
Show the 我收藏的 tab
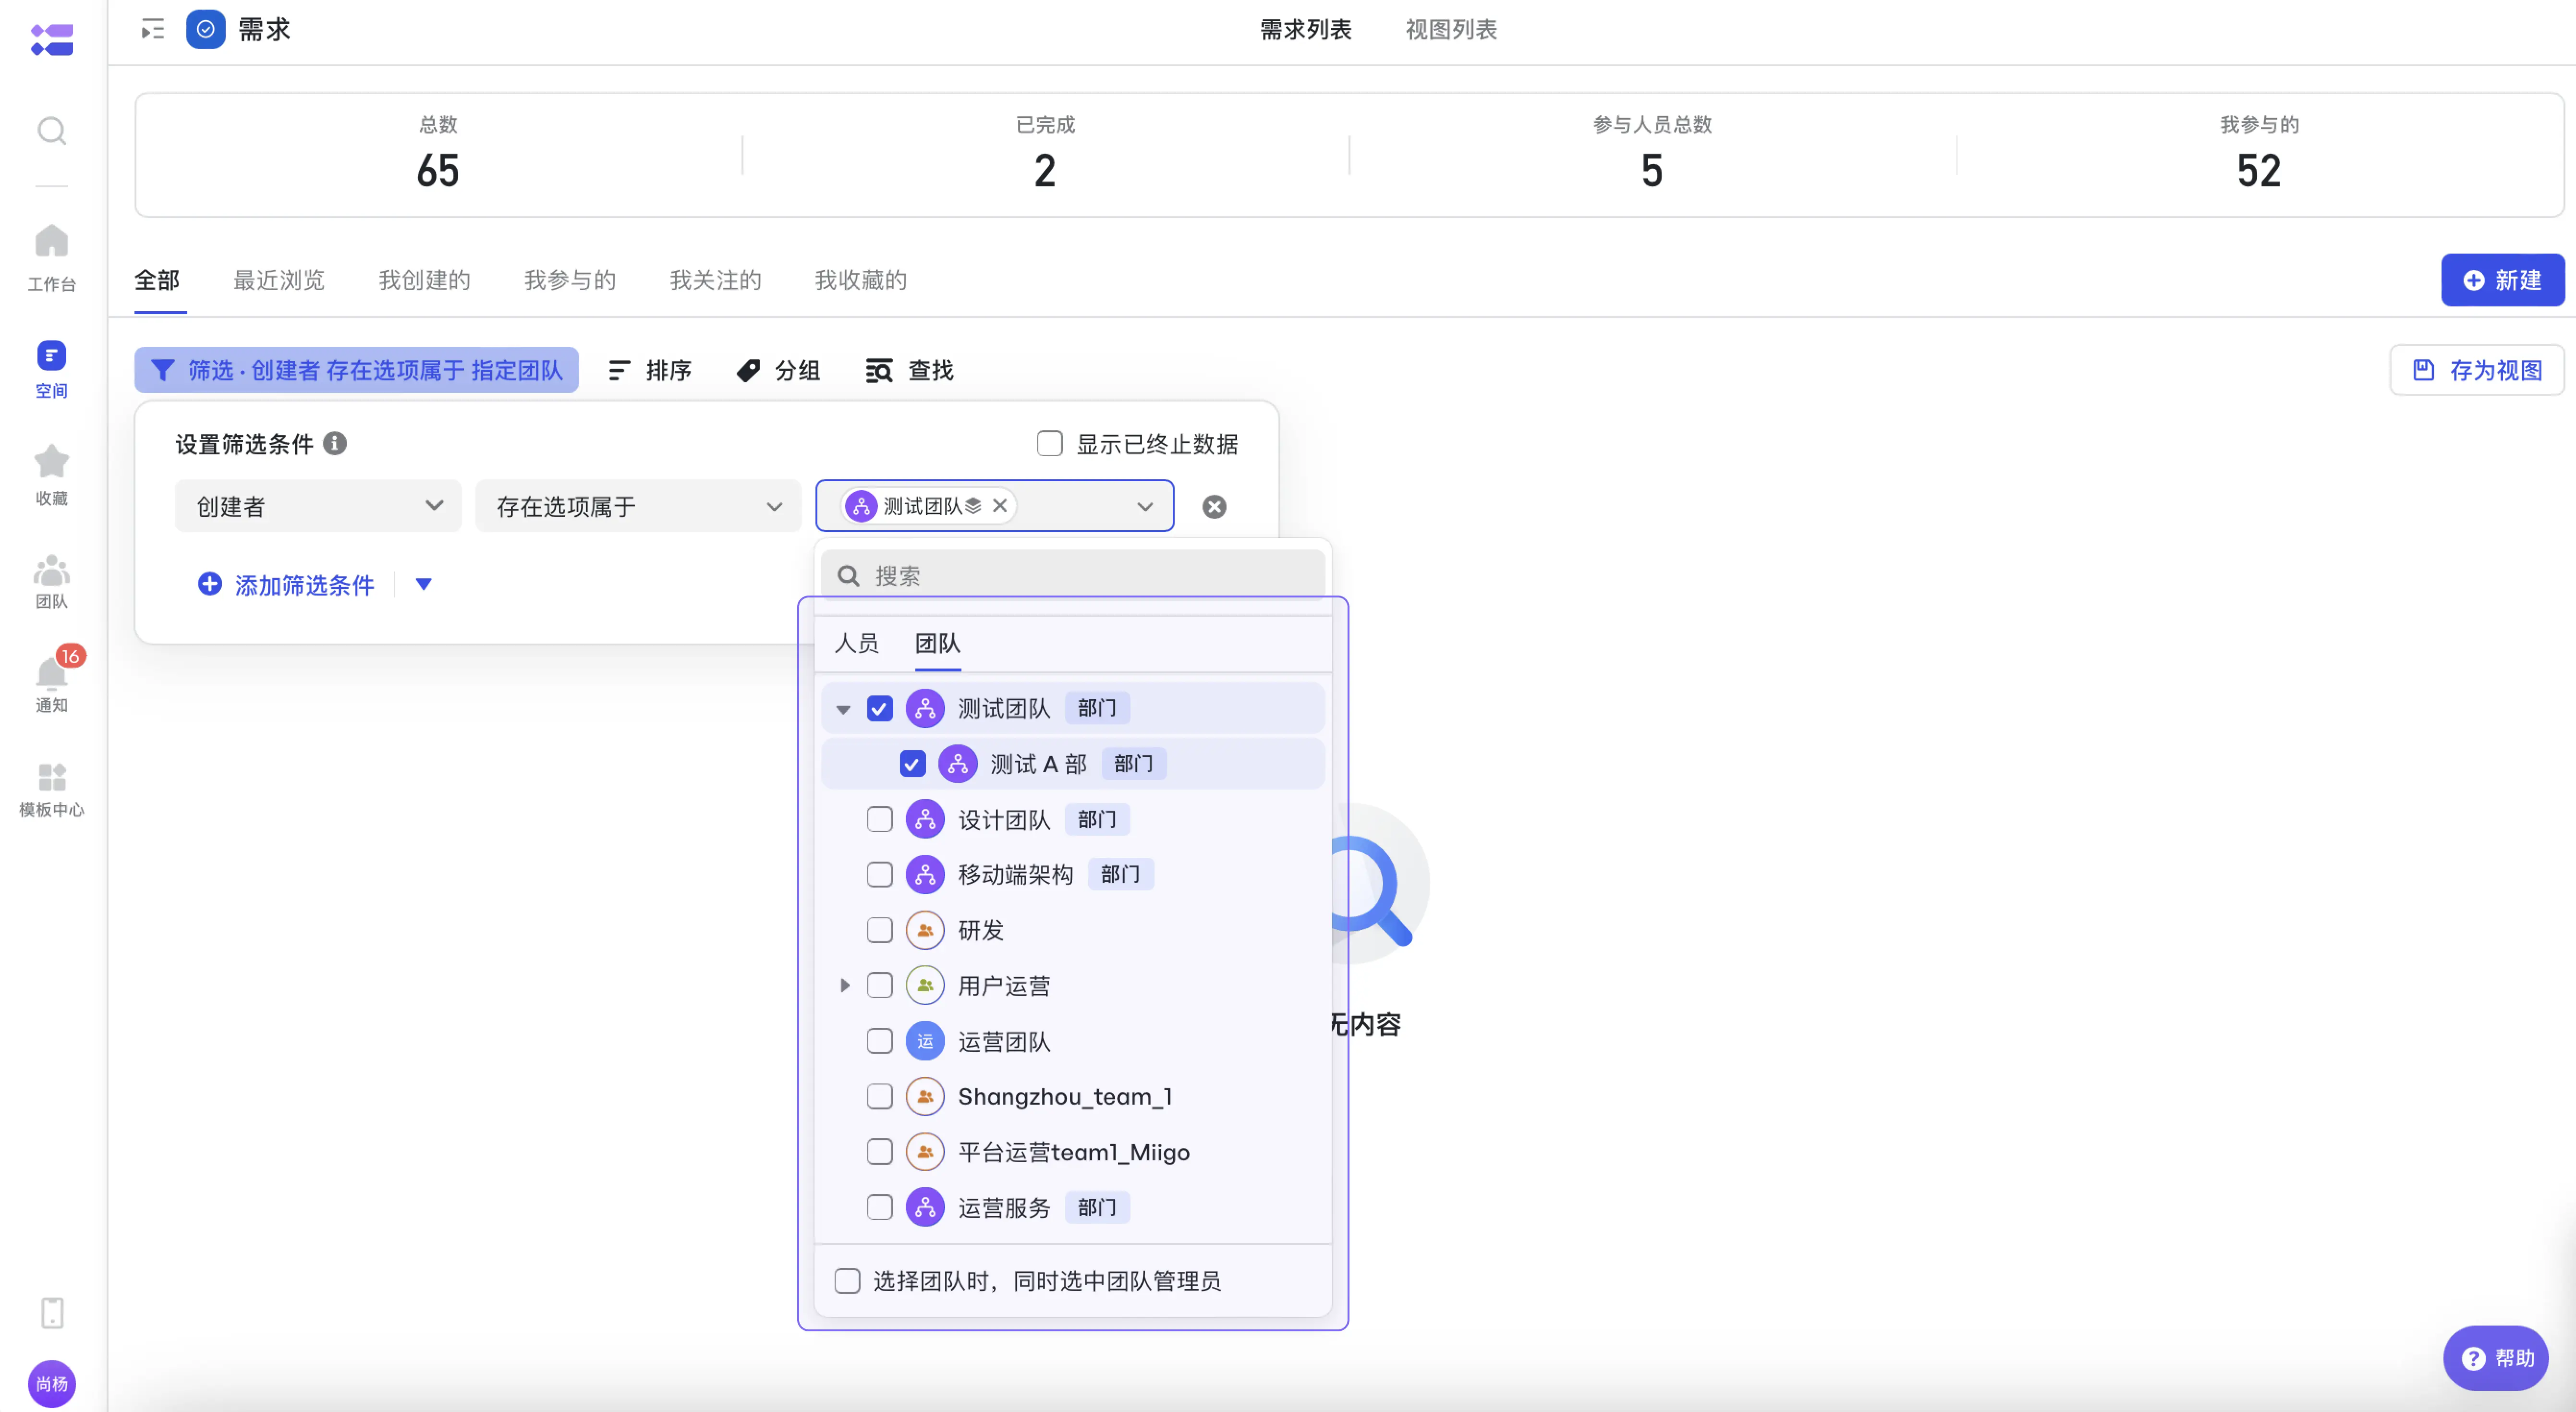860,280
